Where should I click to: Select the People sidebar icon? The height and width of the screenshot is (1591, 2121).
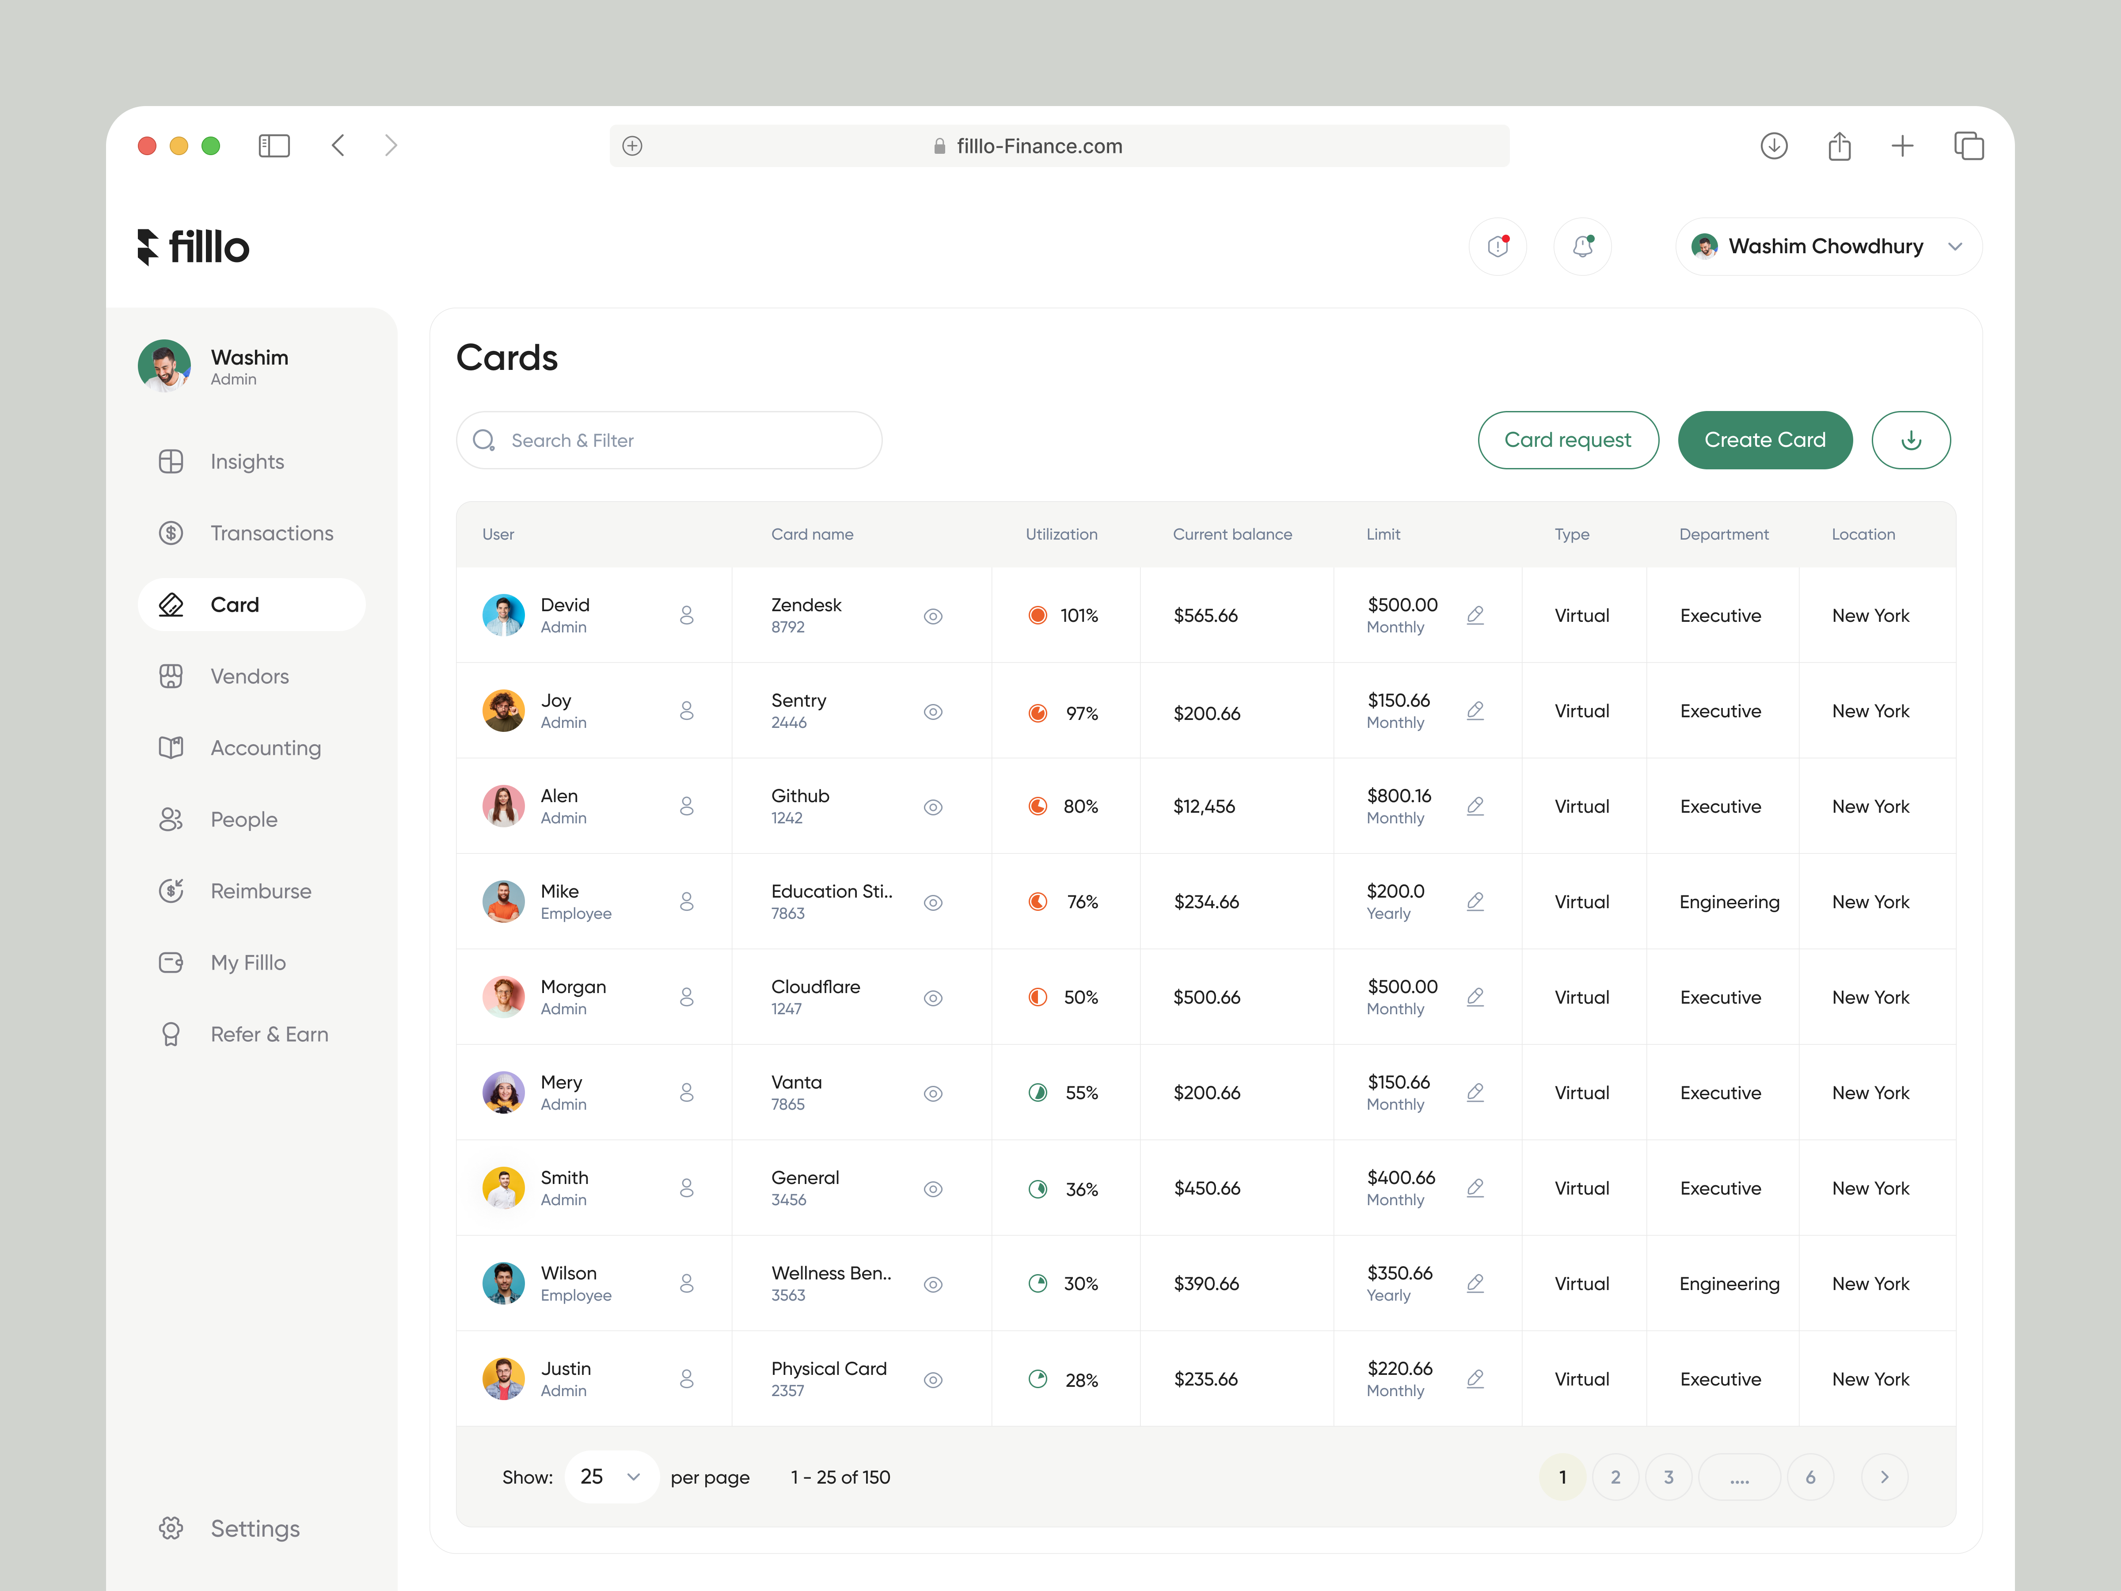click(x=171, y=819)
